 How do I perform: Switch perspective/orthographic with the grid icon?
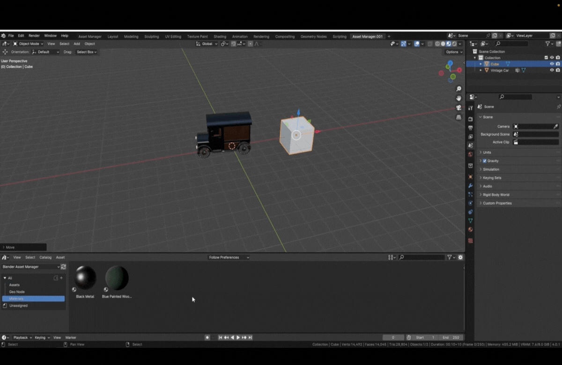click(x=458, y=117)
